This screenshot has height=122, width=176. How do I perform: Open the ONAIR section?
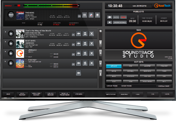point(8,94)
